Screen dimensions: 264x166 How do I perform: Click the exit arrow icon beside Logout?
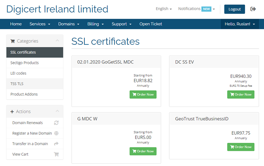point(253,9)
